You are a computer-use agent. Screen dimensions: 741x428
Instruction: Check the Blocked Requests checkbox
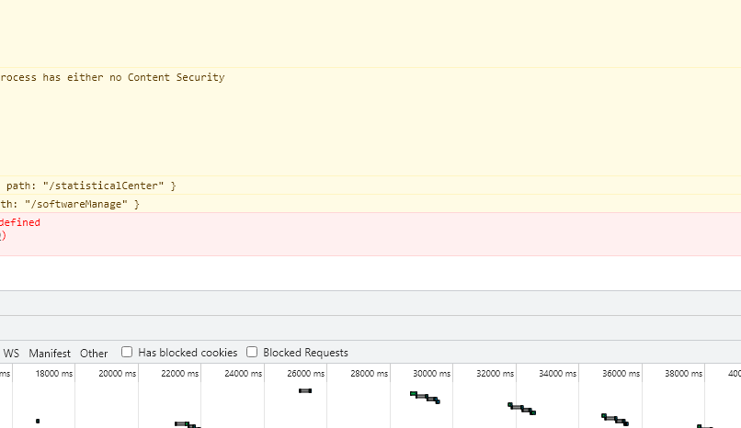pos(252,353)
